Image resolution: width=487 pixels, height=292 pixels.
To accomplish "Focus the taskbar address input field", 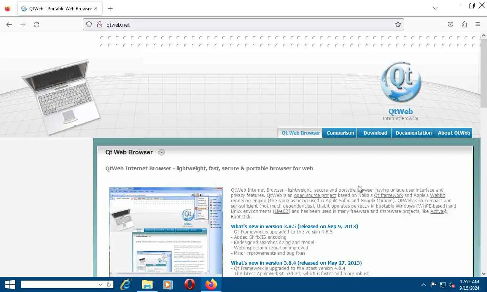I will (x=59, y=284).
